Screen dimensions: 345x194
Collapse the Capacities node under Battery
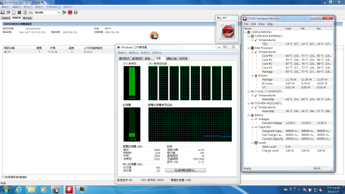pyautogui.click(x=252, y=127)
